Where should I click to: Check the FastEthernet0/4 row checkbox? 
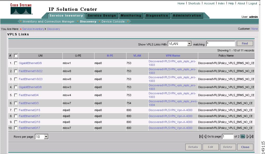(x=16, y=95)
